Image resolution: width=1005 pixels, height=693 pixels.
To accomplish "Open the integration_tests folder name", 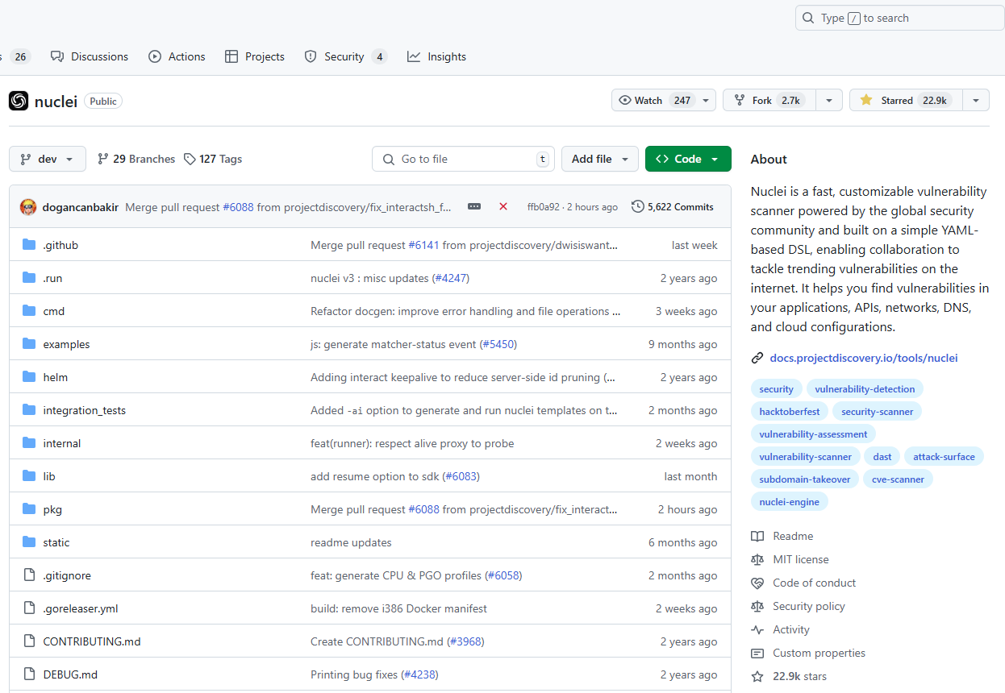I will point(85,410).
